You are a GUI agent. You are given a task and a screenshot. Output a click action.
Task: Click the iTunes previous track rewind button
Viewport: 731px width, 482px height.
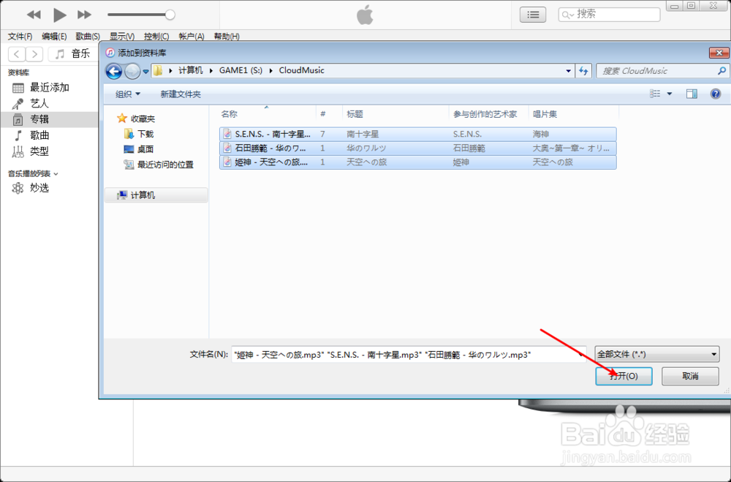click(x=34, y=15)
